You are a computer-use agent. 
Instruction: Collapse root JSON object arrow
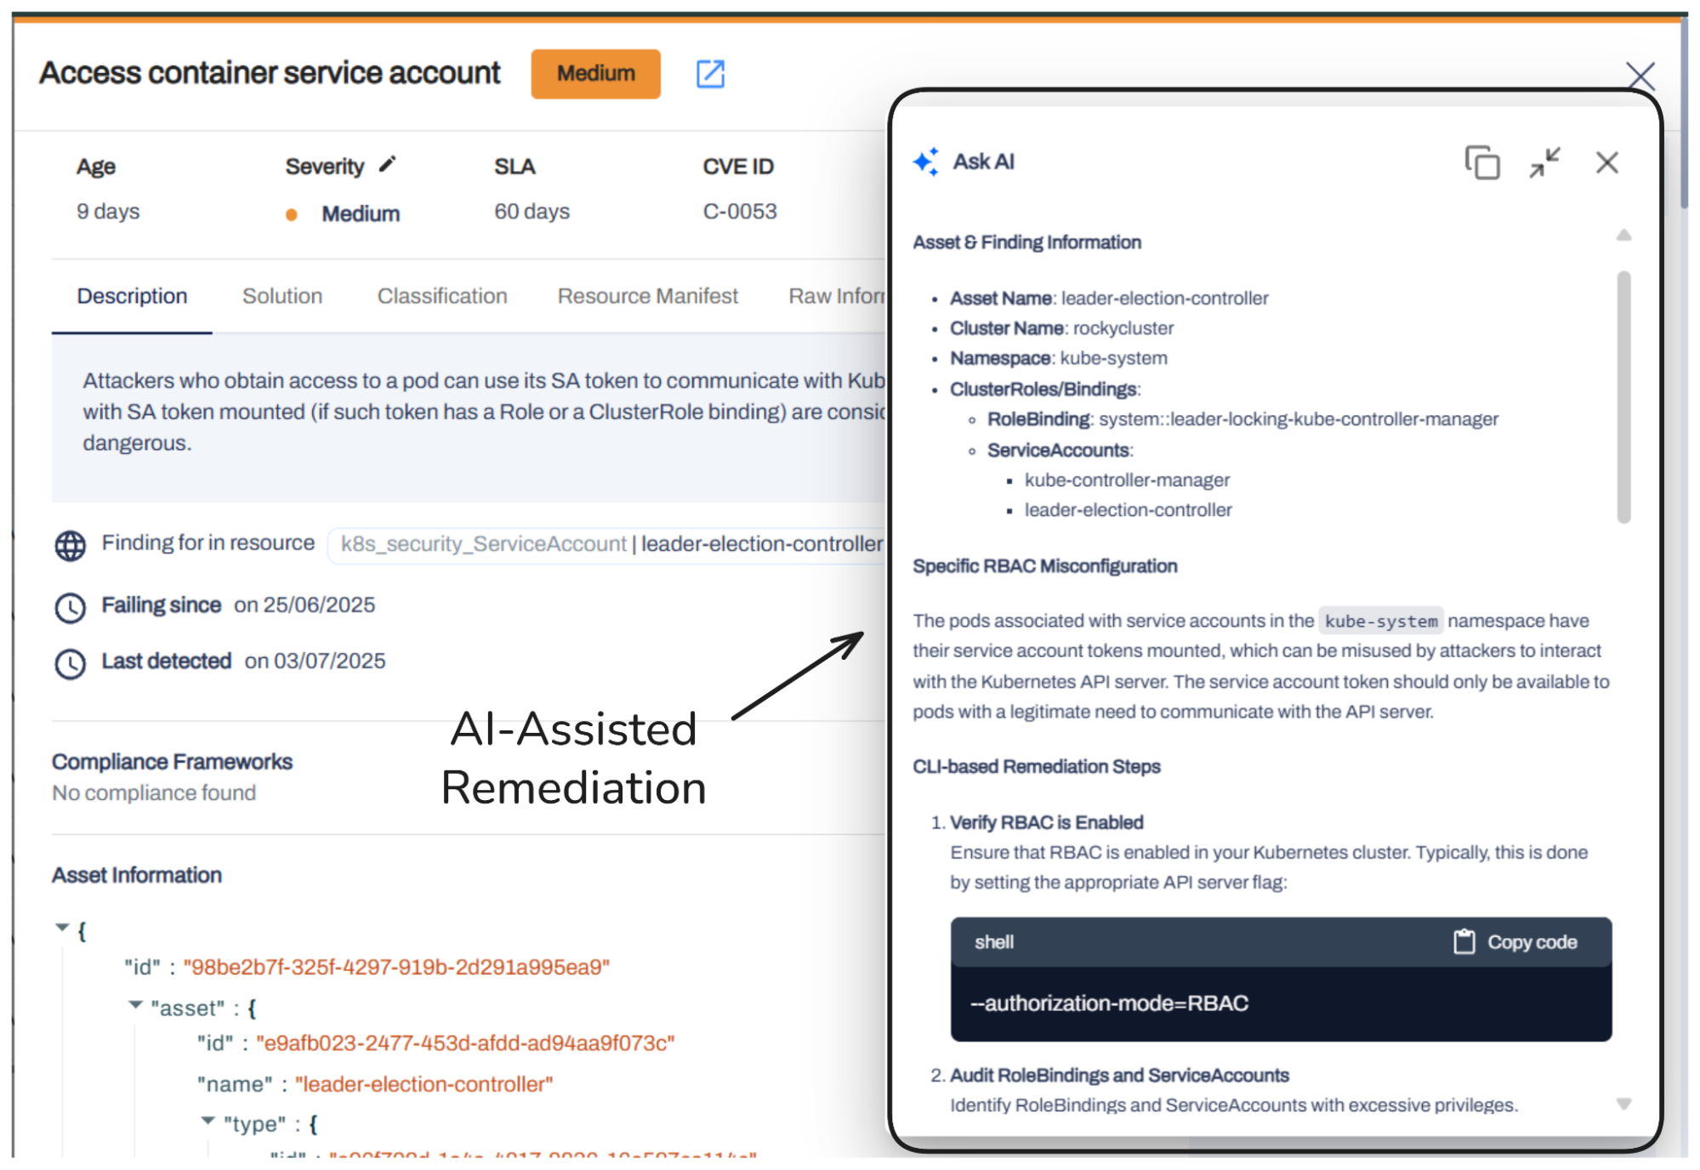click(x=62, y=927)
